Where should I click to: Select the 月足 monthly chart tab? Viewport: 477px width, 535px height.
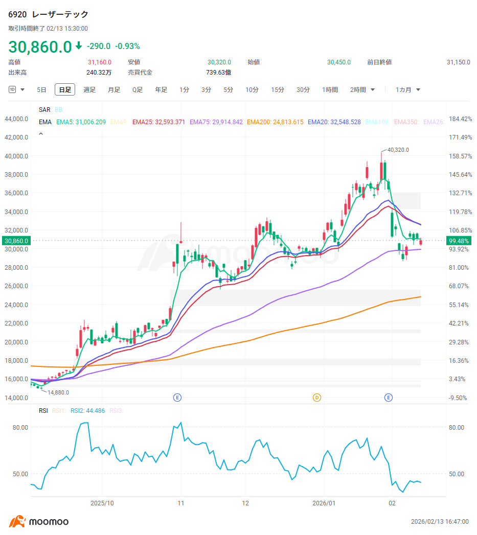pyautogui.click(x=114, y=90)
